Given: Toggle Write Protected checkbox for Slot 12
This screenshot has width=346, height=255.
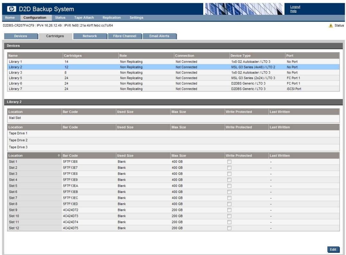Looking at the screenshot, I should (229, 228).
